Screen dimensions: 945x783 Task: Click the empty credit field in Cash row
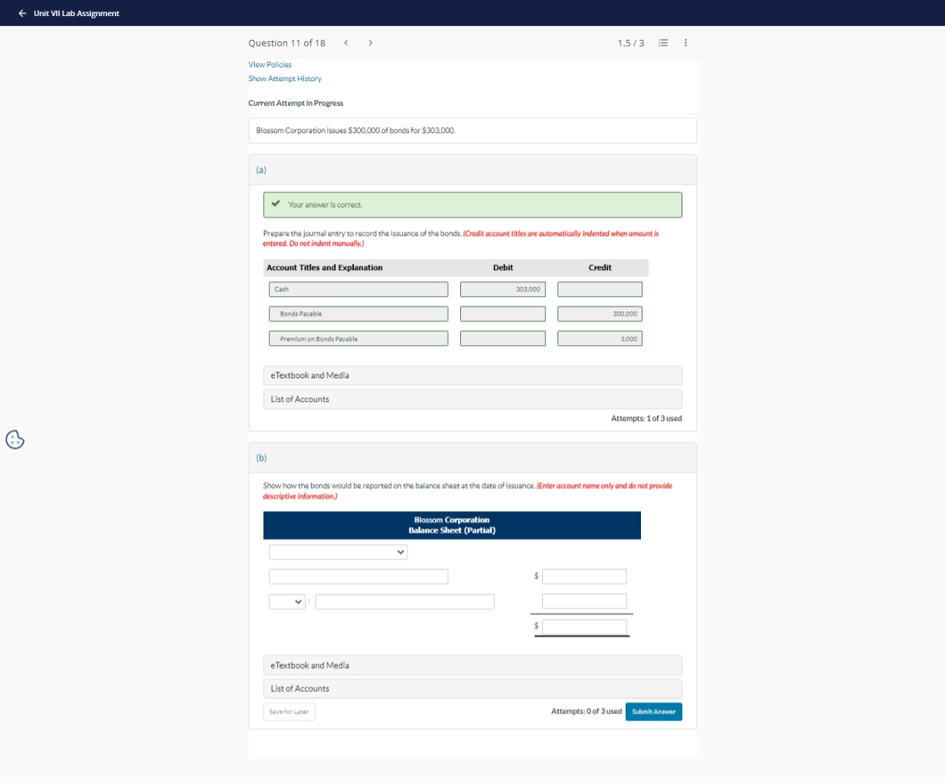[600, 289]
